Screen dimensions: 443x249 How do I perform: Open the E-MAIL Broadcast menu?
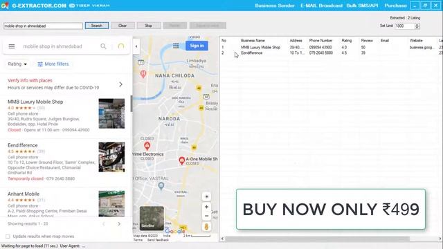coord(321,6)
